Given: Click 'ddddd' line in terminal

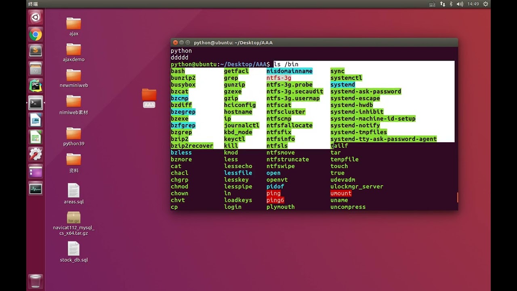Looking at the screenshot, I should coord(179,58).
